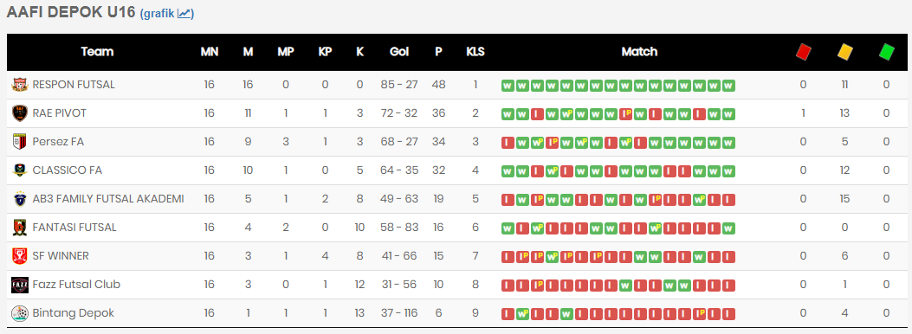Click the Match column header
The height and width of the screenshot is (334, 912).
pyautogui.click(x=639, y=52)
